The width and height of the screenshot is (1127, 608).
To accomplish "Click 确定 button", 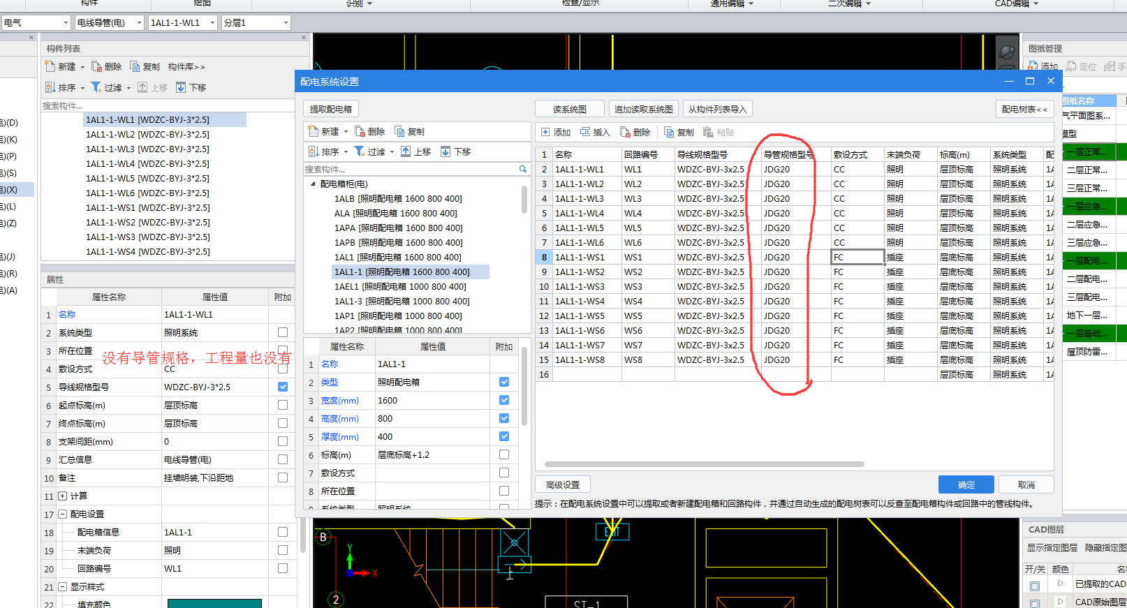I will pos(966,484).
